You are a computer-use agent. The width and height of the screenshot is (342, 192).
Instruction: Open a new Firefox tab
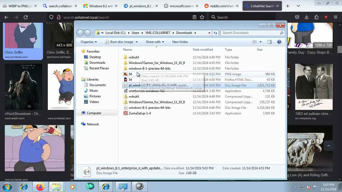[x=287, y=6]
